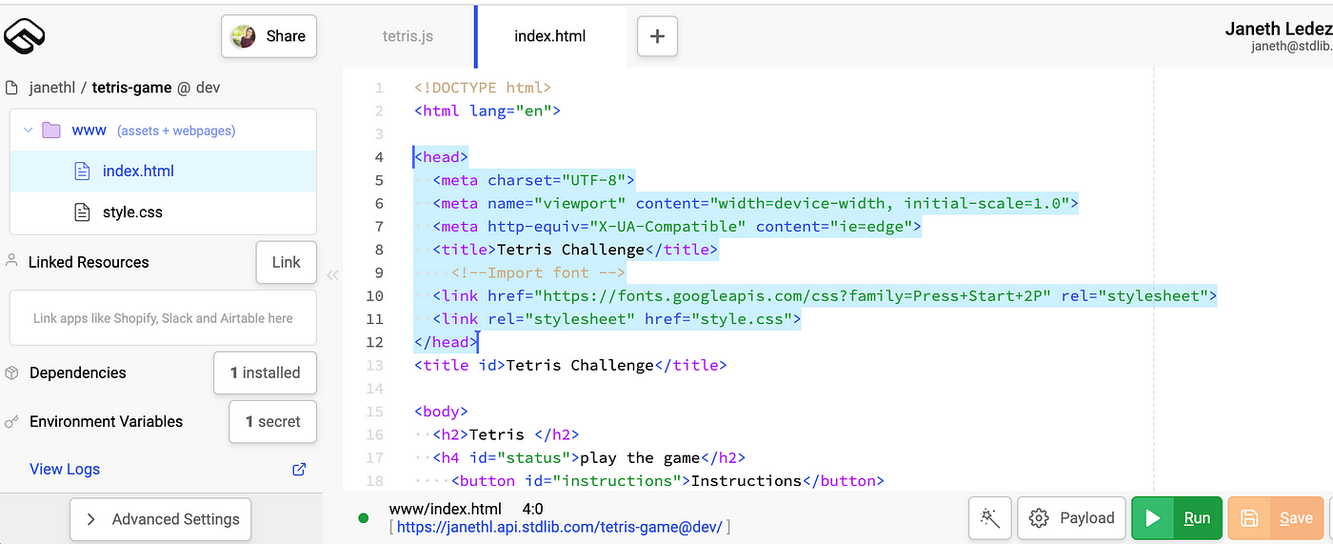Click the Instructions button code line

pos(667,480)
